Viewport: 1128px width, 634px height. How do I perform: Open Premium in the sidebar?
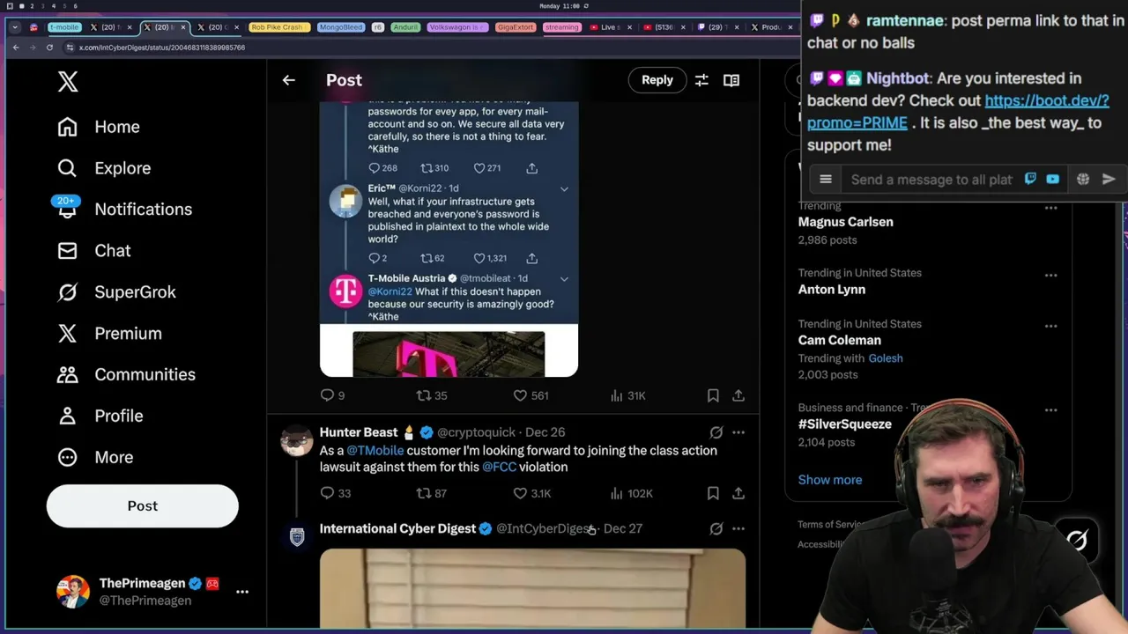click(x=109, y=334)
